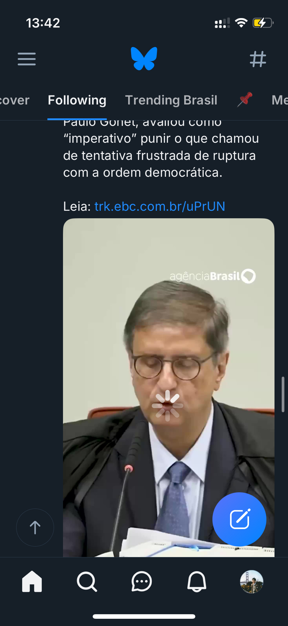Switch to Trending Brasil tab
The height and width of the screenshot is (626, 288).
tap(171, 100)
